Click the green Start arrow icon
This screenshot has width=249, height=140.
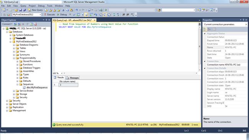click(x=106, y=10)
